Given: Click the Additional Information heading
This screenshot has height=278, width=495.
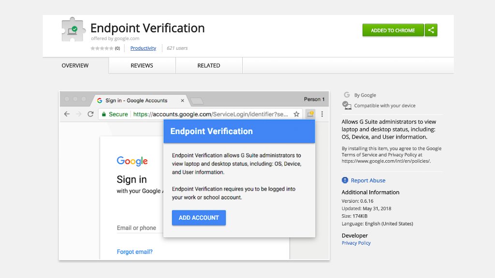Looking at the screenshot, I should [x=370, y=192].
